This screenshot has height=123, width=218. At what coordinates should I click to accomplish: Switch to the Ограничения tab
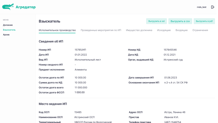coord(200,30)
